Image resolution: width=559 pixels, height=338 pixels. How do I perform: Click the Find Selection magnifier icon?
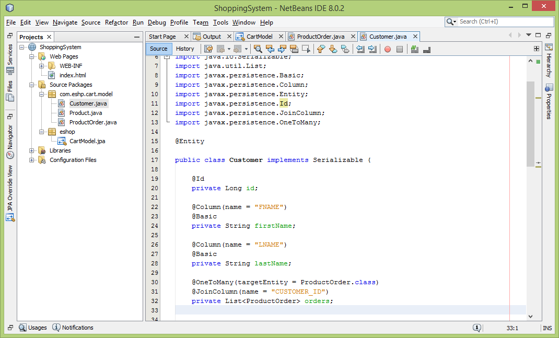258,49
